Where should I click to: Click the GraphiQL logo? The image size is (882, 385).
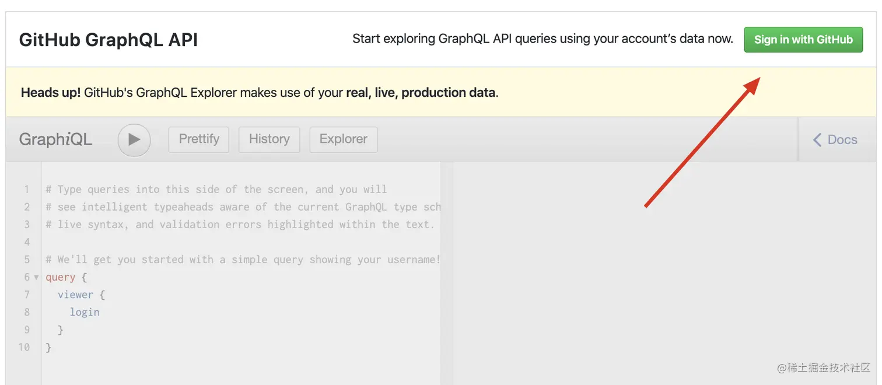(55, 139)
